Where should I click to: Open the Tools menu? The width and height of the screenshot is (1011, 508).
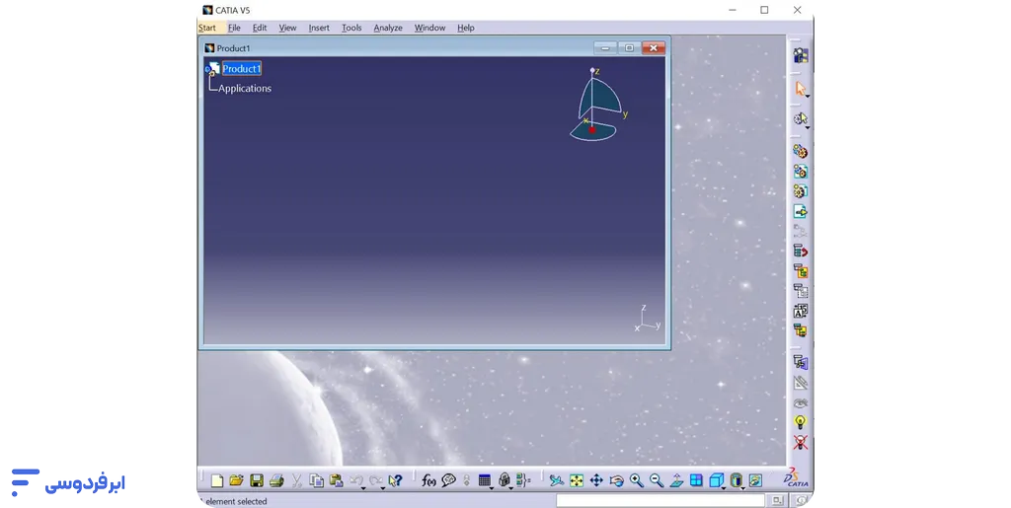[351, 28]
